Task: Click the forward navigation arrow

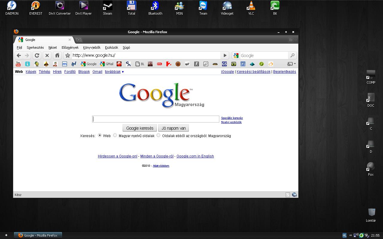Action: coord(27,55)
